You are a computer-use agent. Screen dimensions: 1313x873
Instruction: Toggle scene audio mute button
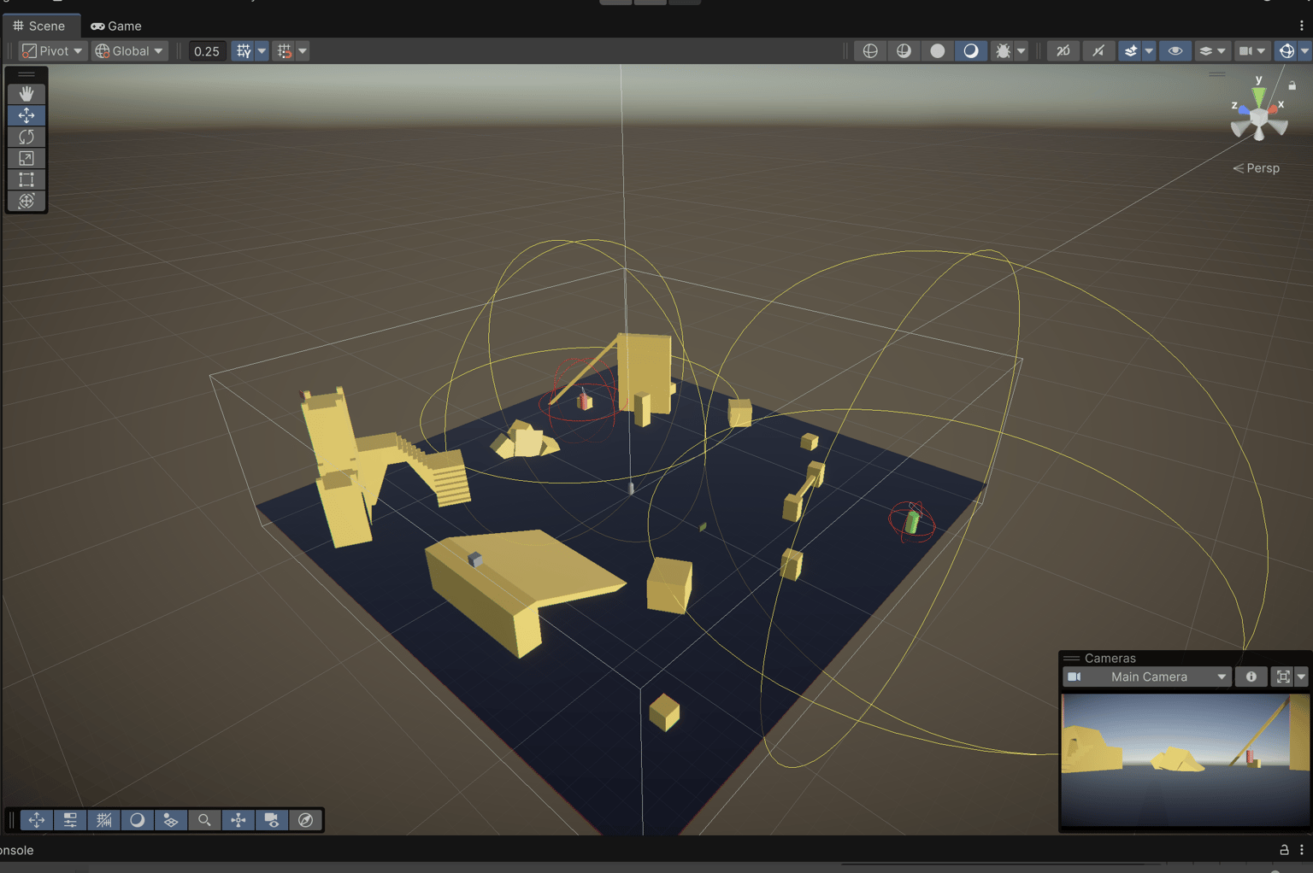1098,51
